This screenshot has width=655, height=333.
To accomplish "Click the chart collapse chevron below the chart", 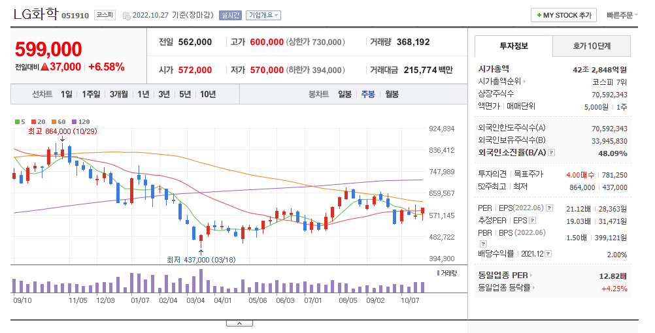I will click(x=239, y=323).
